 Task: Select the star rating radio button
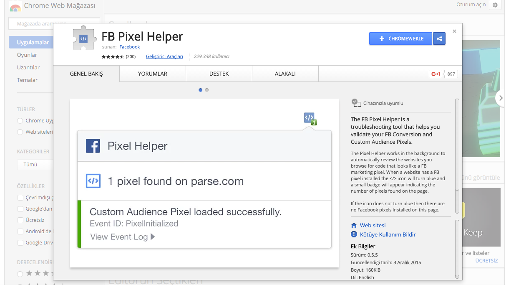pyautogui.click(x=20, y=274)
